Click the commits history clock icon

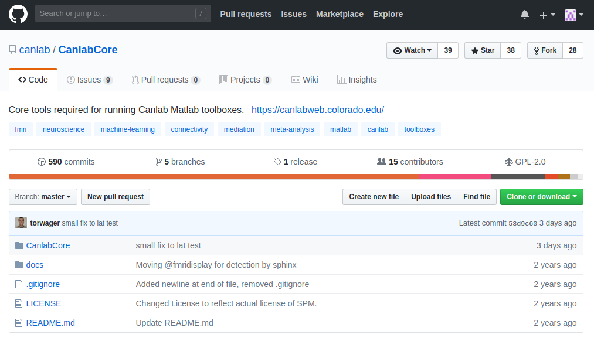coord(41,162)
